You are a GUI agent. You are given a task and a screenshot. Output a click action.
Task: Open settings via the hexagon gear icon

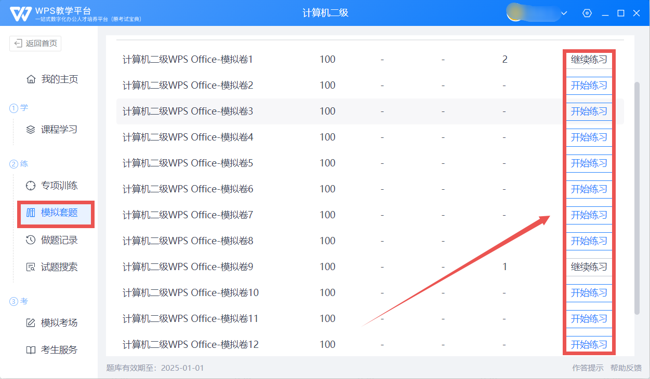587,13
